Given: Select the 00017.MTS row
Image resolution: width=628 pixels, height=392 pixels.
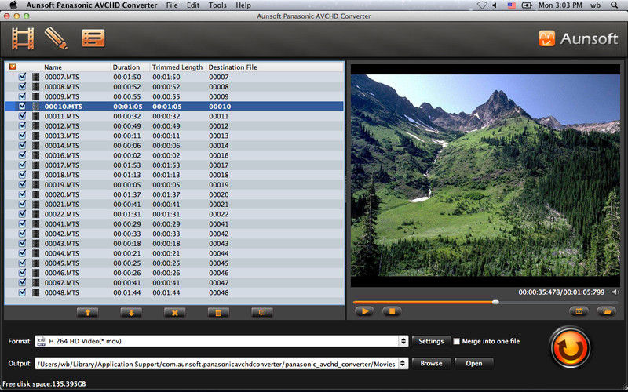Looking at the screenshot, I should pos(174,165).
